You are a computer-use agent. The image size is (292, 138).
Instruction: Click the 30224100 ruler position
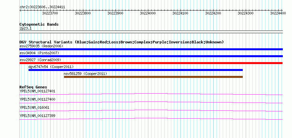pyautogui.click(x=180, y=13)
